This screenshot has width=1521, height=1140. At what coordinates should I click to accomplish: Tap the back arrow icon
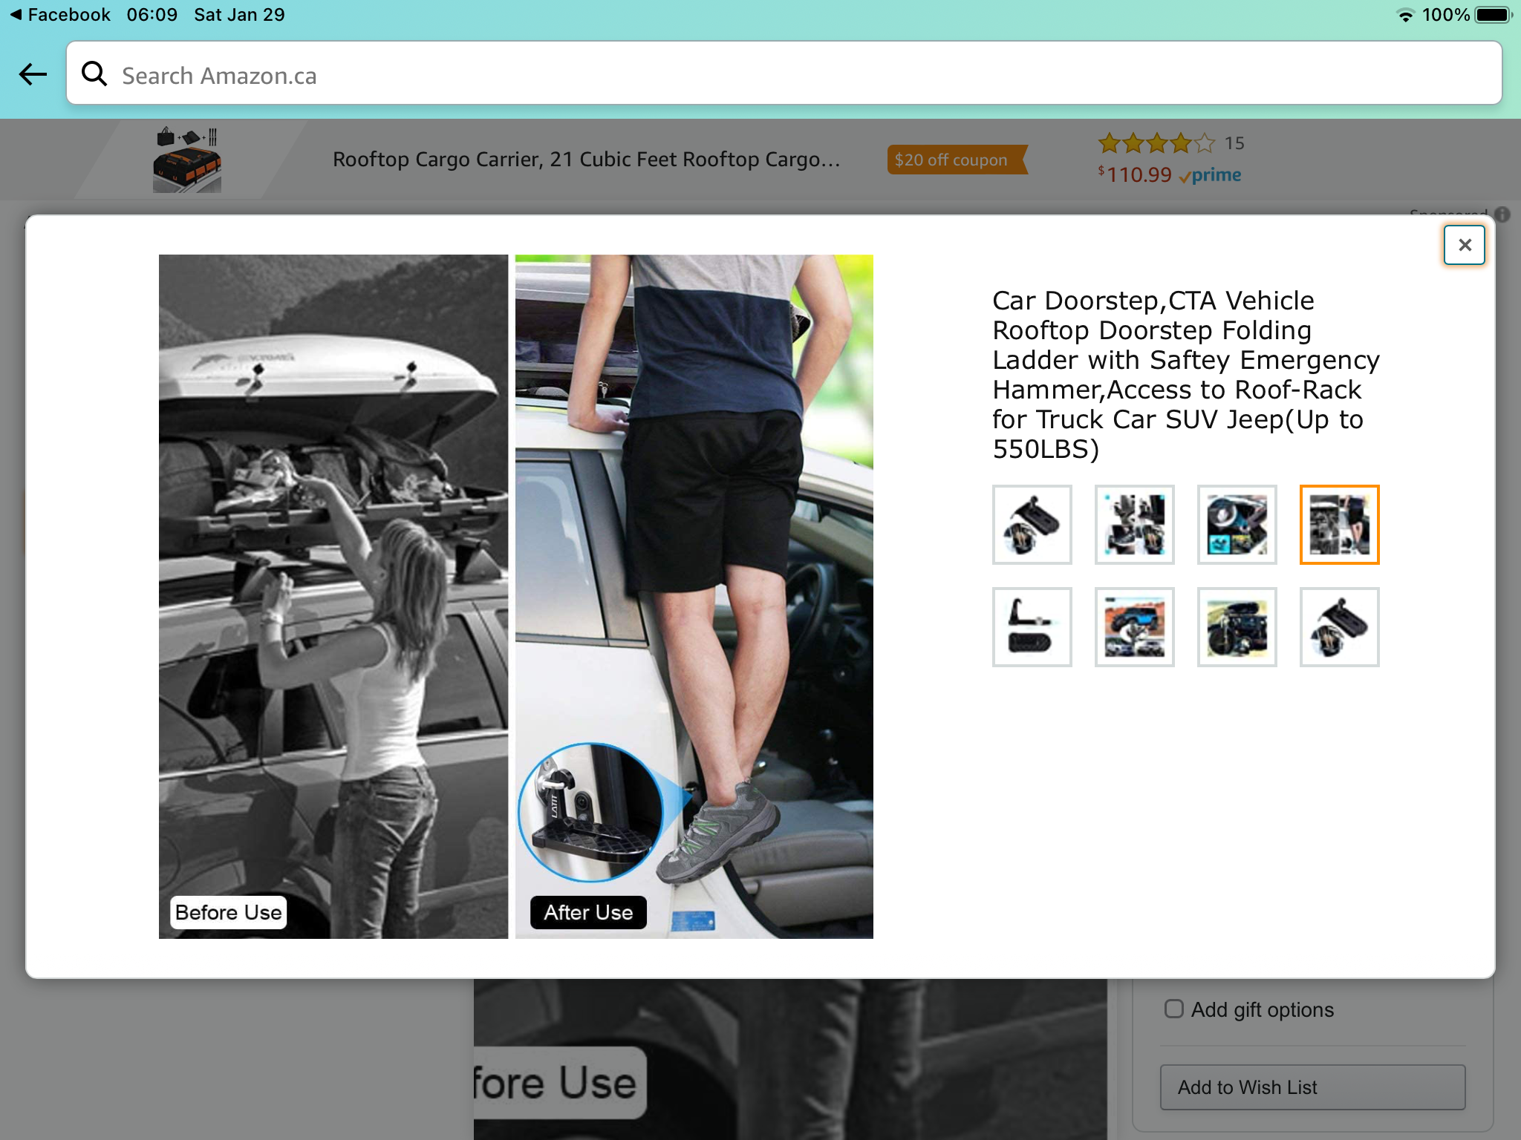pos(33,74)
